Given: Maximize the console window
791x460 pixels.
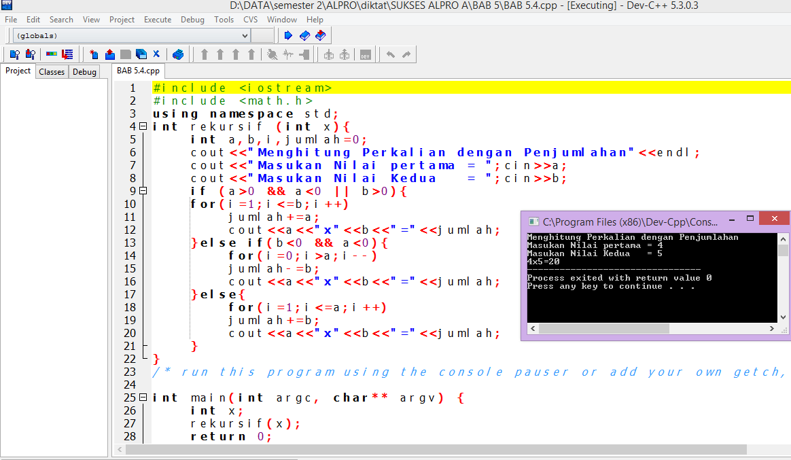Looking at the screenshot, I should [x=750, y=218].
